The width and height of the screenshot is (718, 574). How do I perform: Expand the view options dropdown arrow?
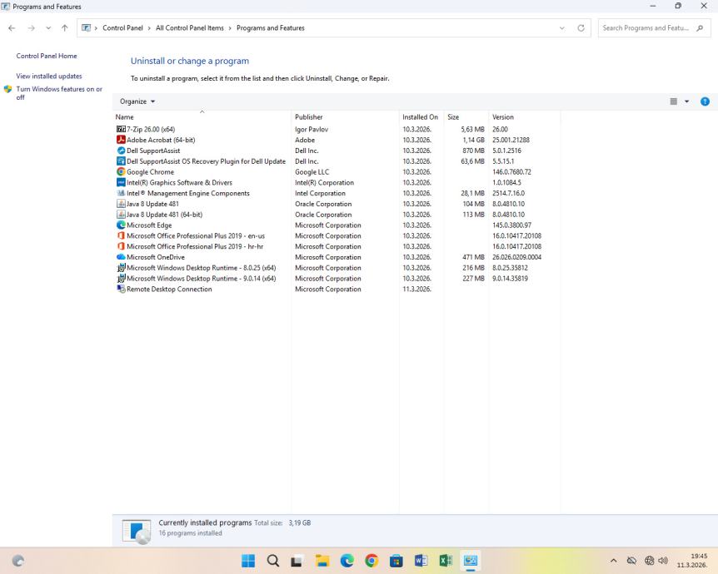[687, 101]
